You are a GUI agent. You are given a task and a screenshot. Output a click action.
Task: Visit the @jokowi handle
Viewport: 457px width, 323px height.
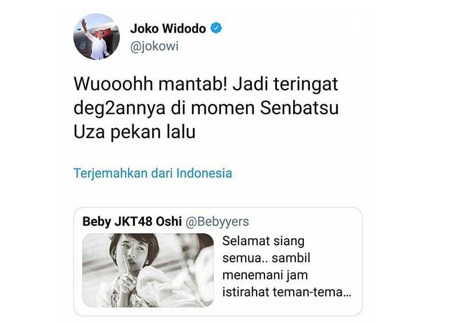click(154, 47)
